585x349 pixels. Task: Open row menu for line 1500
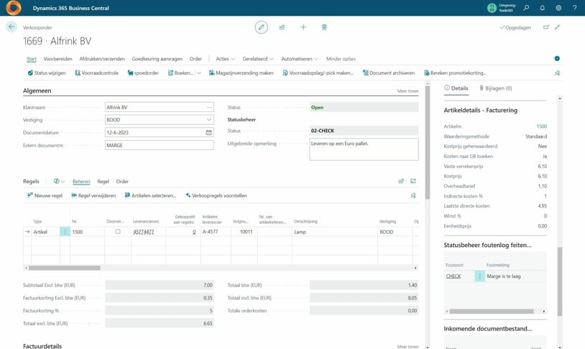pos(65,232)
